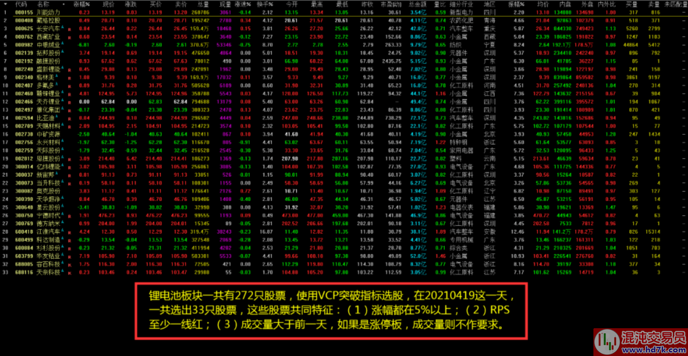Click the triangle marker next to 亿纬锂能

[62, 165]
